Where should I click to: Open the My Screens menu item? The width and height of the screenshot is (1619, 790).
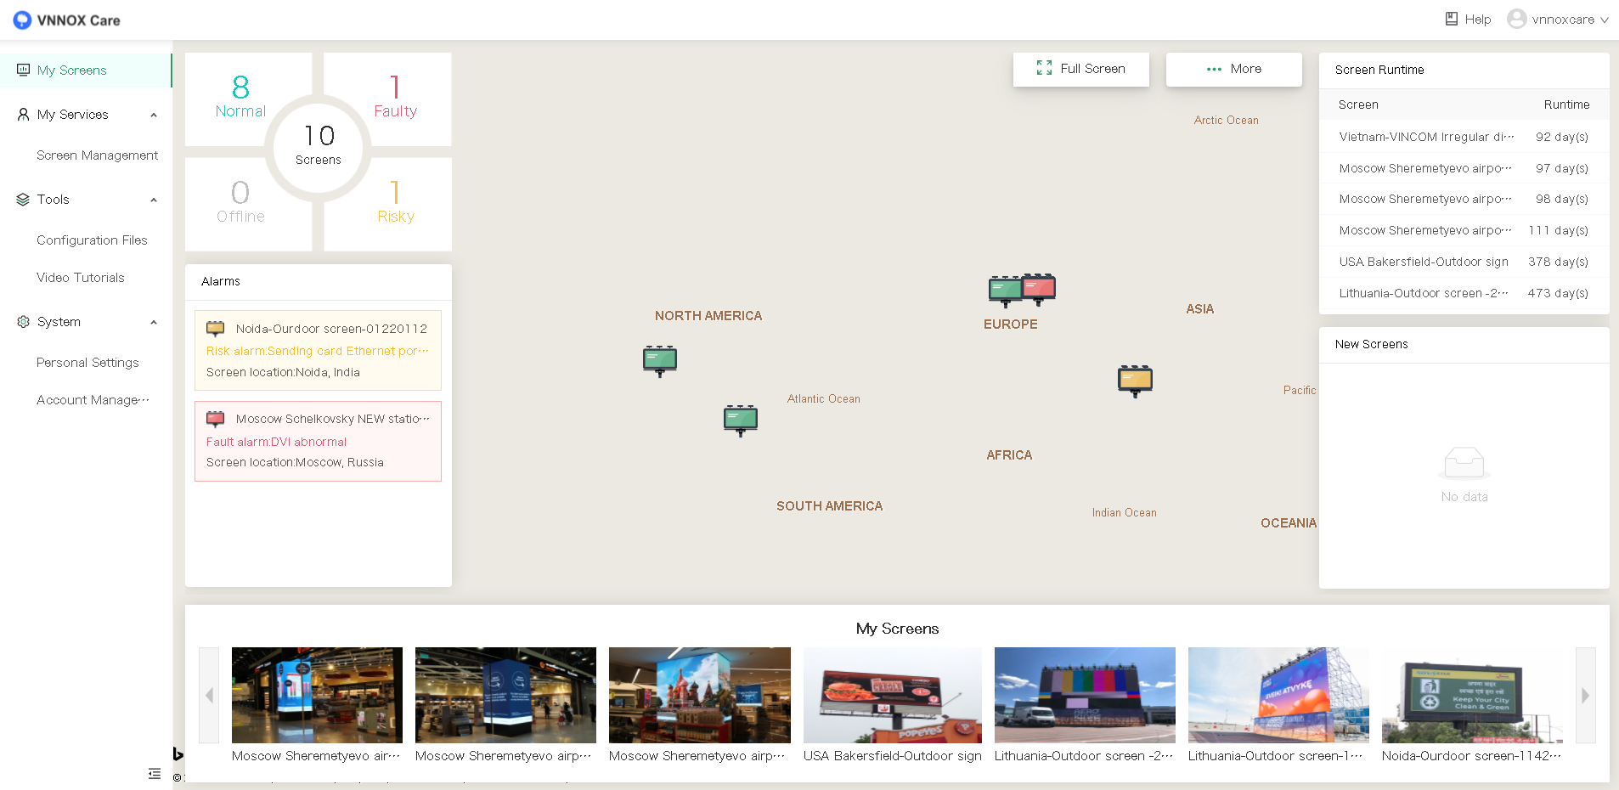[72, 71]
